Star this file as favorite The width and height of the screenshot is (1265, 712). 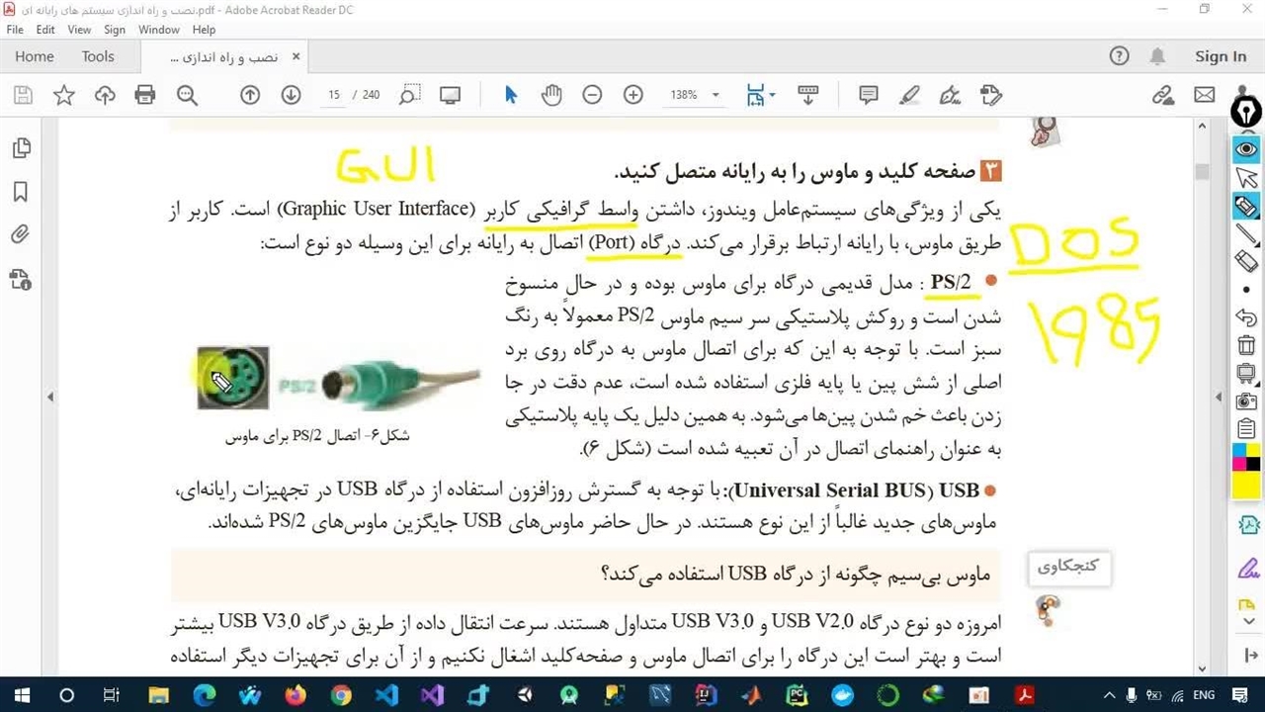pyautogui.click(x=64, y=95)
